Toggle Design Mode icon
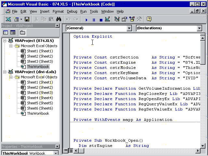The image size is (208, 156). pos(108,19)
